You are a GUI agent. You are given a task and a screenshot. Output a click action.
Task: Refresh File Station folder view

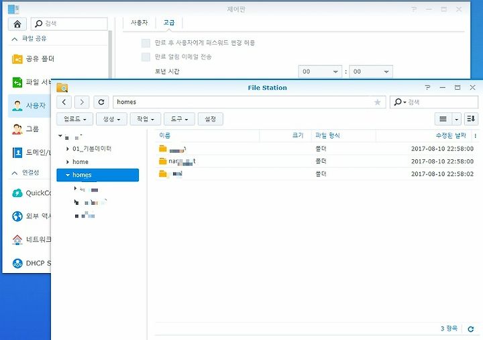tap(101, 102)
